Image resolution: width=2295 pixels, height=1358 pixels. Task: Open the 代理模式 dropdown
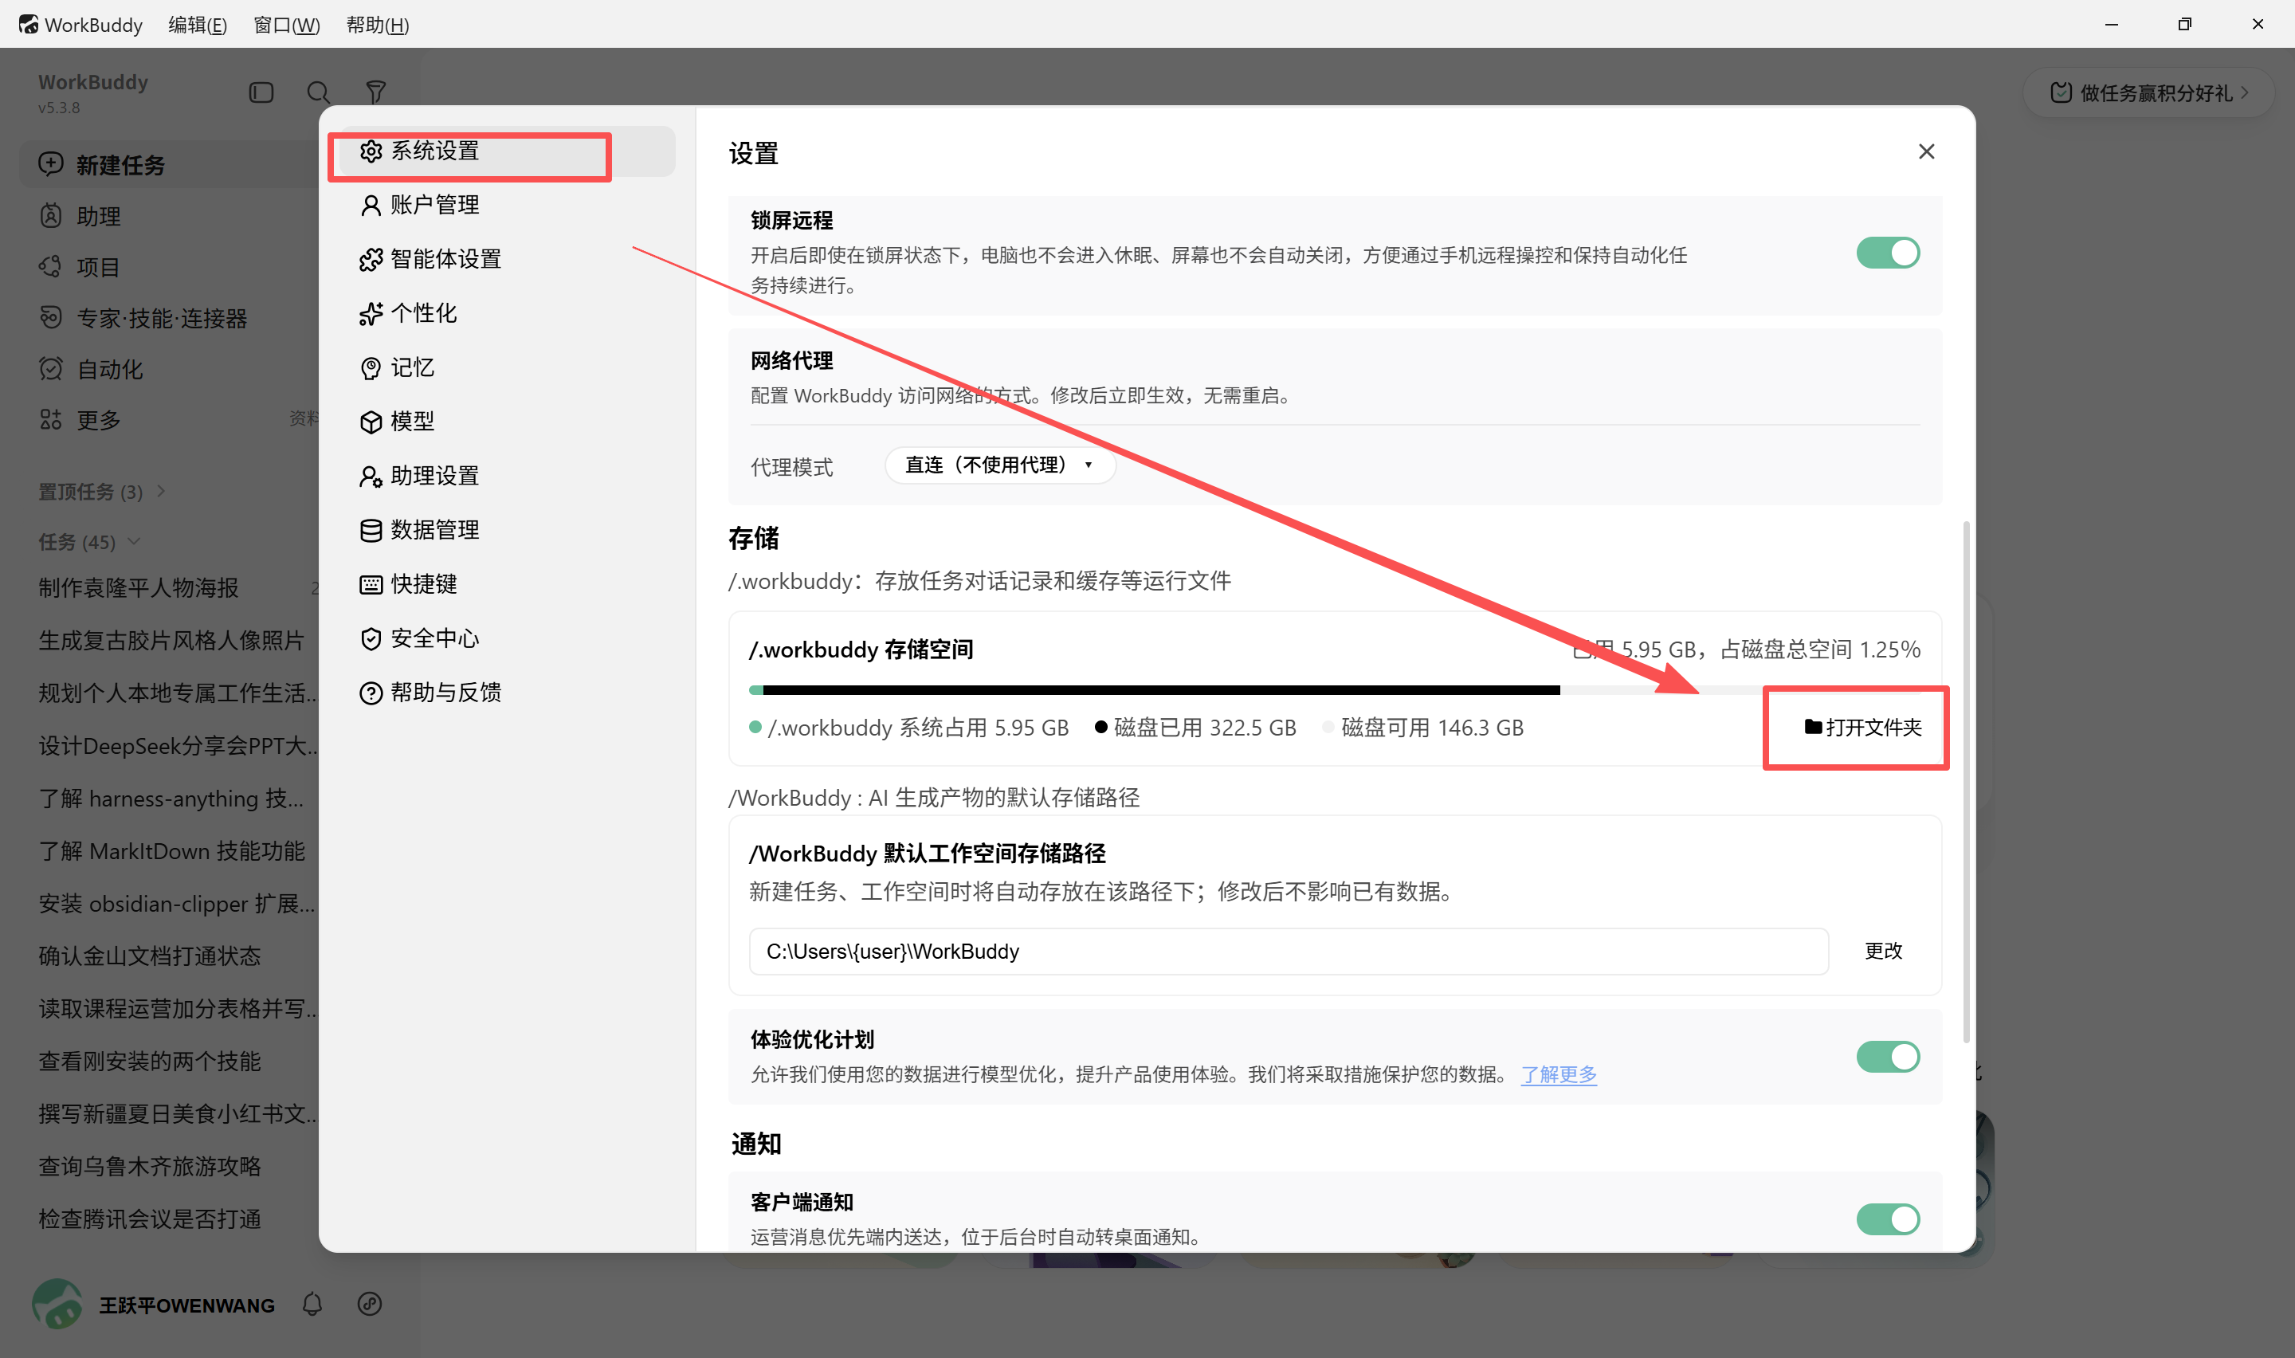click(x=1001, y=465)
